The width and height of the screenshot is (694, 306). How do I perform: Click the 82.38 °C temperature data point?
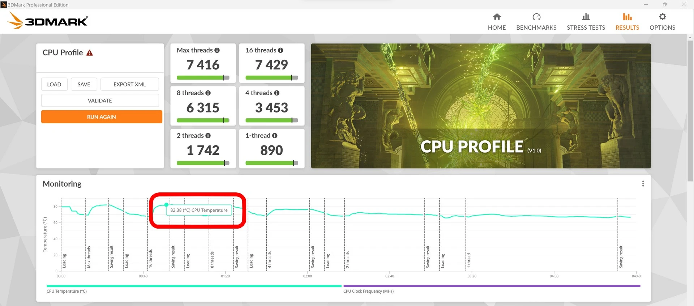166,205
